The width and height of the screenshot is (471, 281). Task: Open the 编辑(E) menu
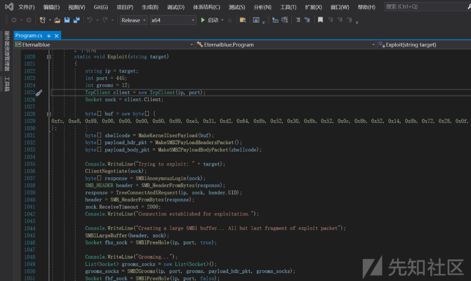[51, 7]
